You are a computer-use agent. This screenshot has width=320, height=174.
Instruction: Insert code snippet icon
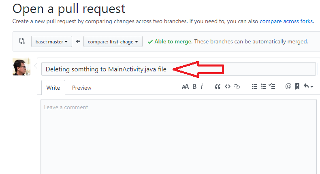(x=228, y=86)
